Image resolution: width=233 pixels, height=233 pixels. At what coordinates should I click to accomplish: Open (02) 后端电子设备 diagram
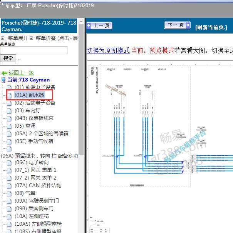tap(35, 103)
